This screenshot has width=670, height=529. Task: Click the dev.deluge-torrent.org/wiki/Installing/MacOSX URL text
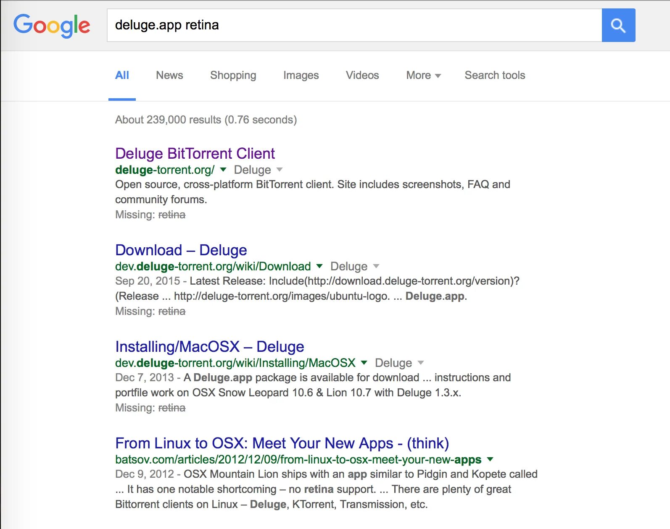235,363
